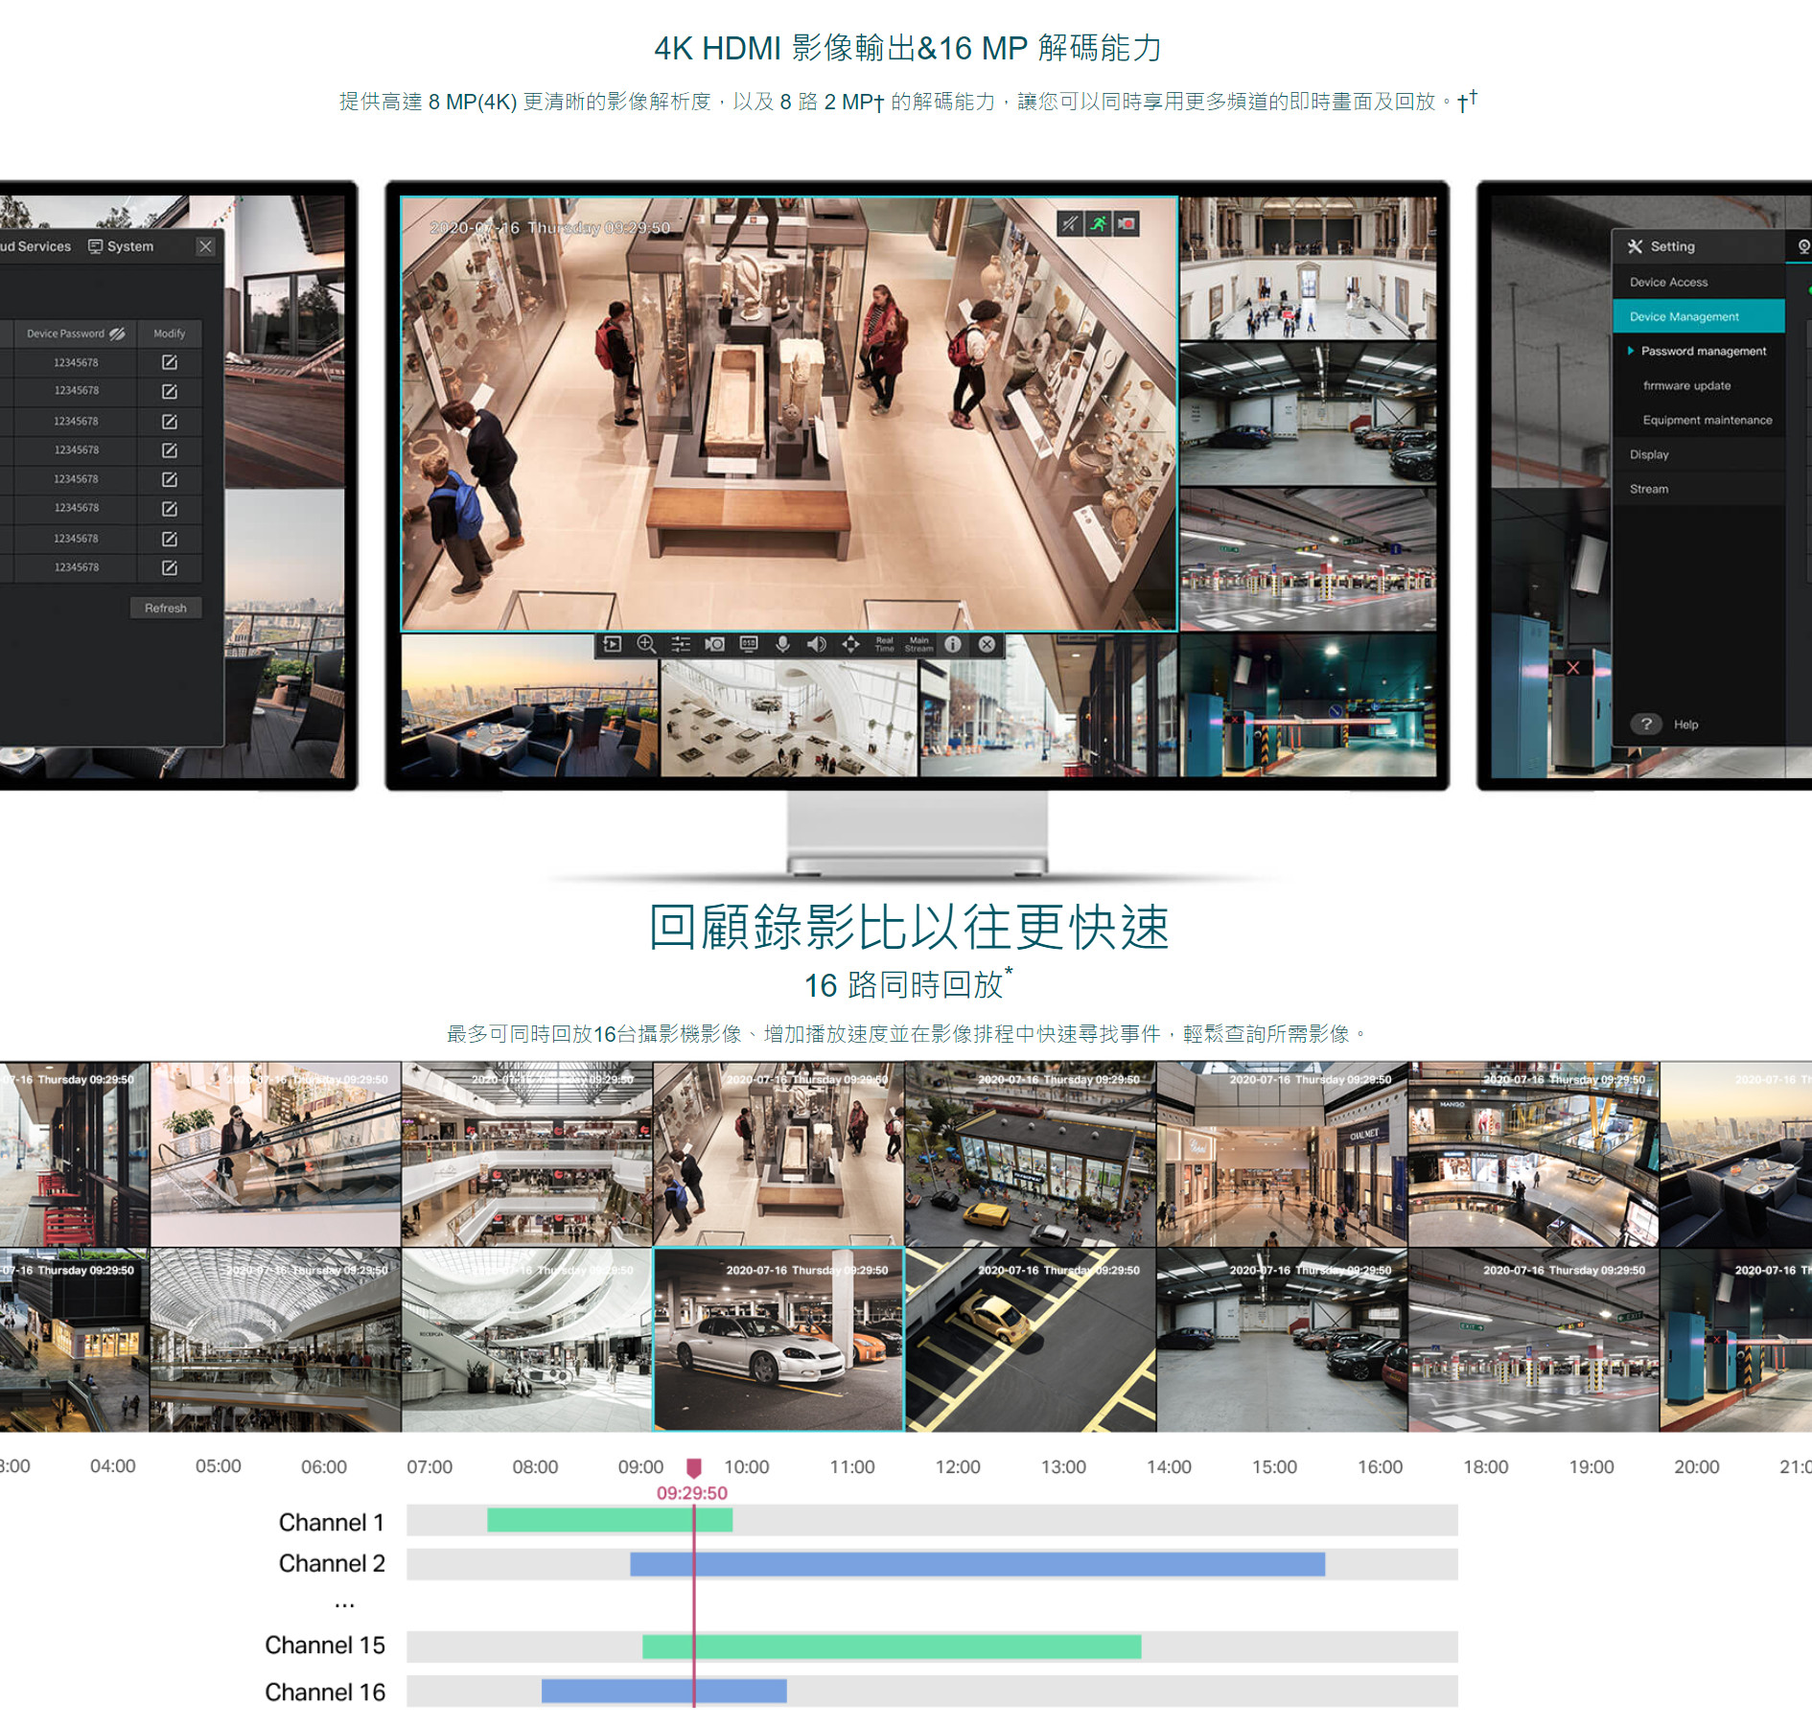Click the muted audio status icon on museum feed
This screenshot has height=1727, width=1812.
click(1070, 224)
